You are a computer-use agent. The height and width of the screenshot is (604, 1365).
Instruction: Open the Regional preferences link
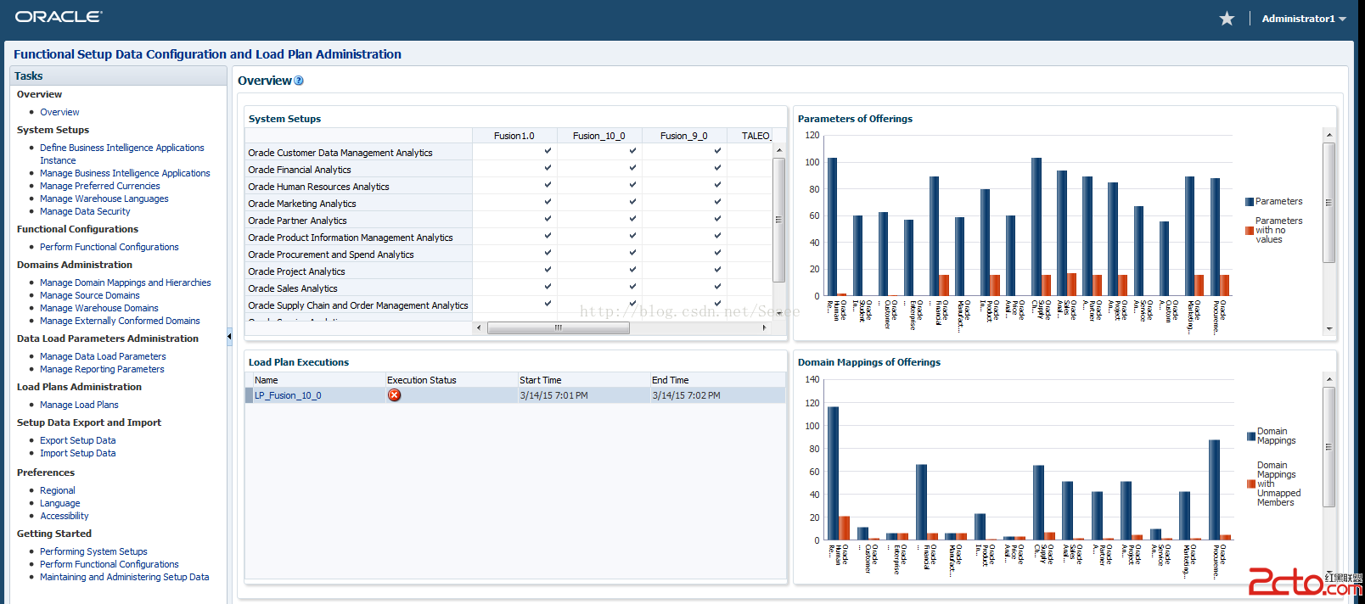[57, 490]
